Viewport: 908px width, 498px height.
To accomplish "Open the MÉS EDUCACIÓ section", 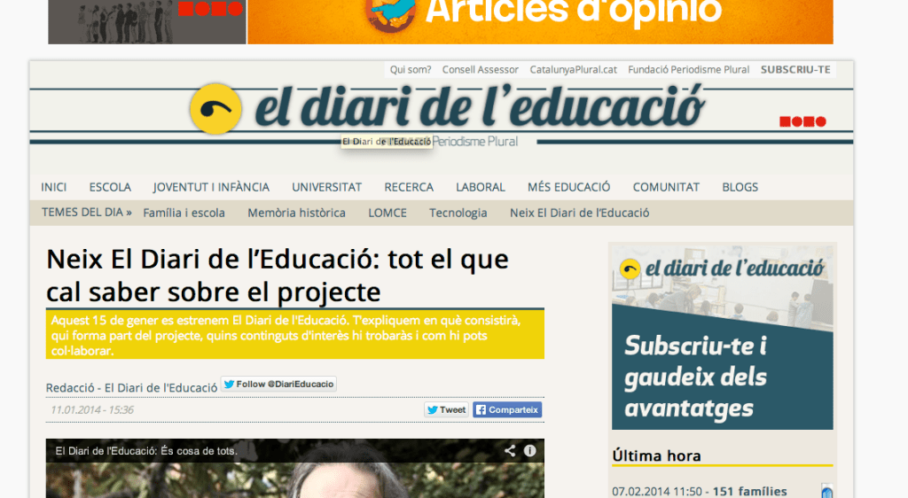I will pyautogui.click(x=568, y=187).
